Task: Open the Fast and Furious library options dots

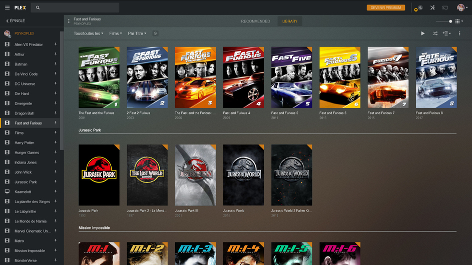Action: click(69, 21)
